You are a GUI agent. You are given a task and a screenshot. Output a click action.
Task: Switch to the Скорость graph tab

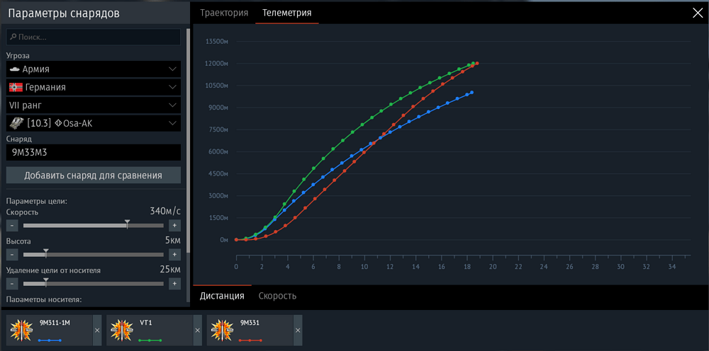click(277, 296)
